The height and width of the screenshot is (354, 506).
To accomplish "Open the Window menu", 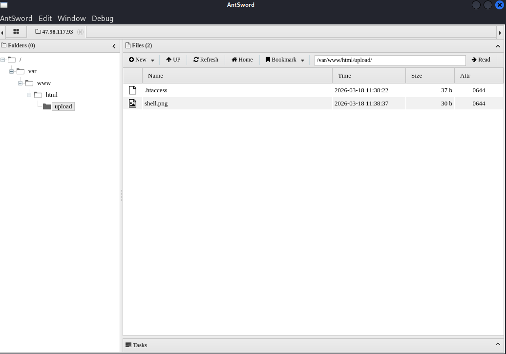I will (72, 19).
